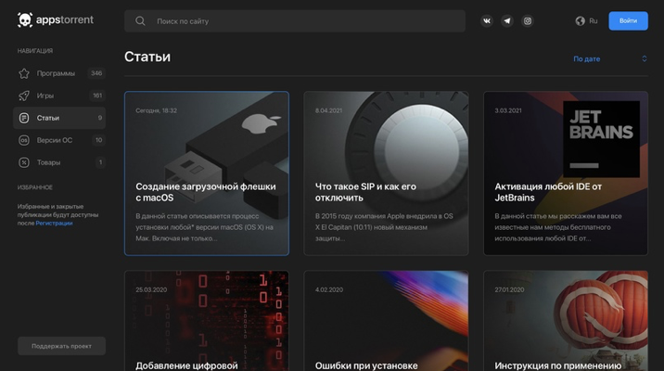Click the 346 count badge on Программы
This screenshot has height=371, width=664.
pos(96,73)
